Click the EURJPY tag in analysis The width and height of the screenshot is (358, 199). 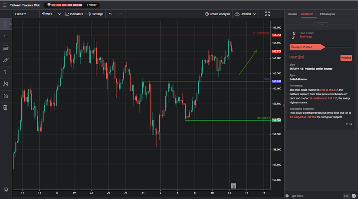pos(294,57)
